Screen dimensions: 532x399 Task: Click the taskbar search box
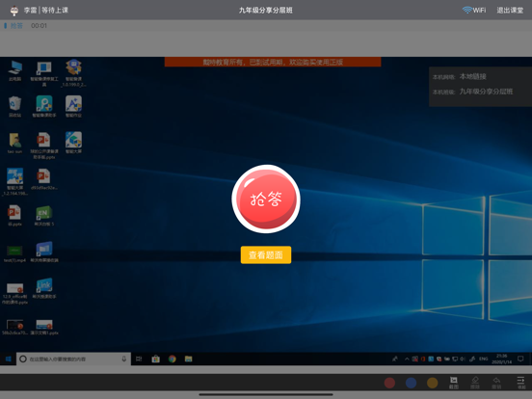click(x=73, y=359)
